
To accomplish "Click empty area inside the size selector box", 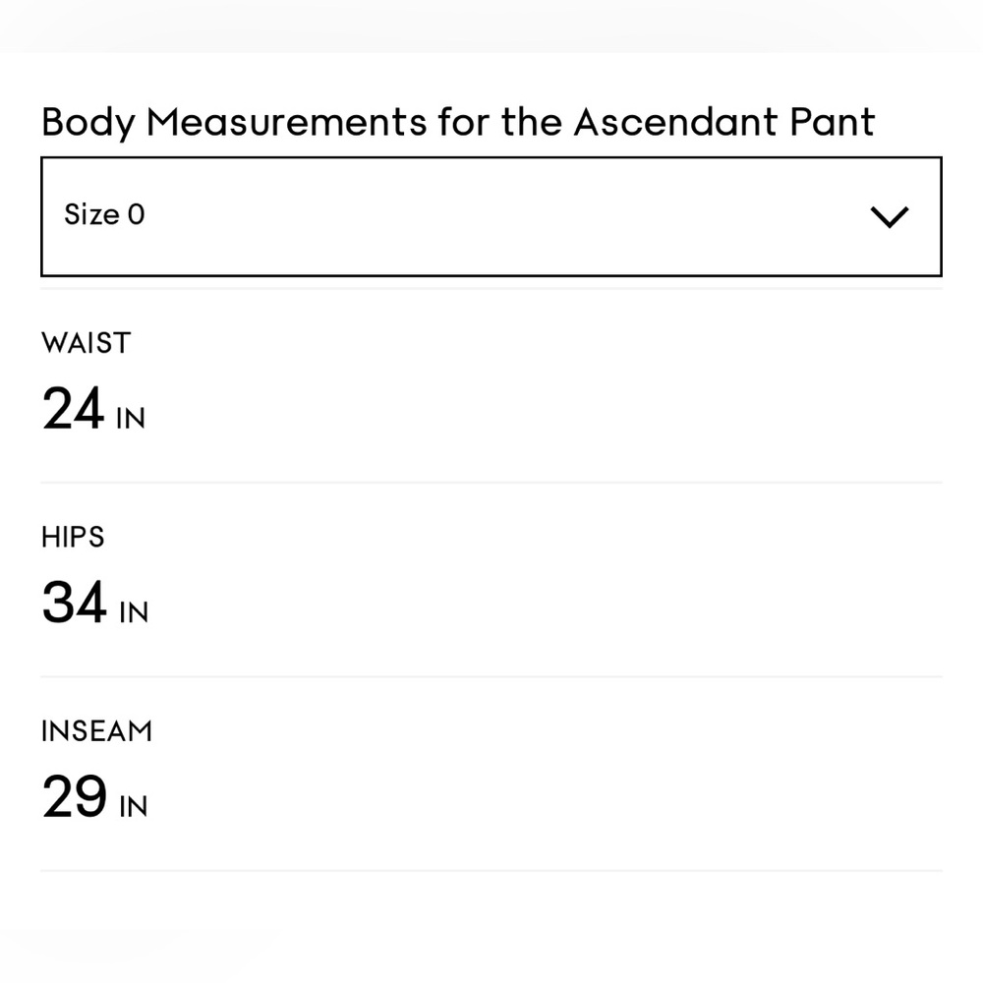I will pyautogui.click(x=501, y=216).
